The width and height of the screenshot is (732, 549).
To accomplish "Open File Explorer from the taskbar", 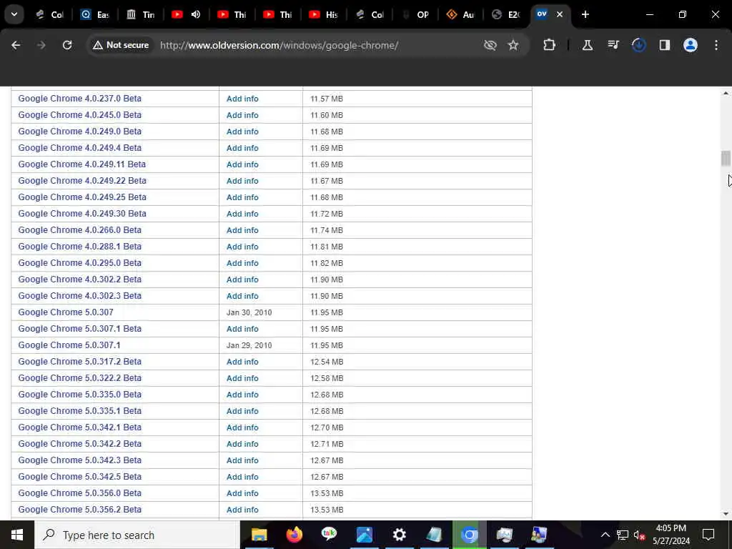I will [x=259, y=535].
